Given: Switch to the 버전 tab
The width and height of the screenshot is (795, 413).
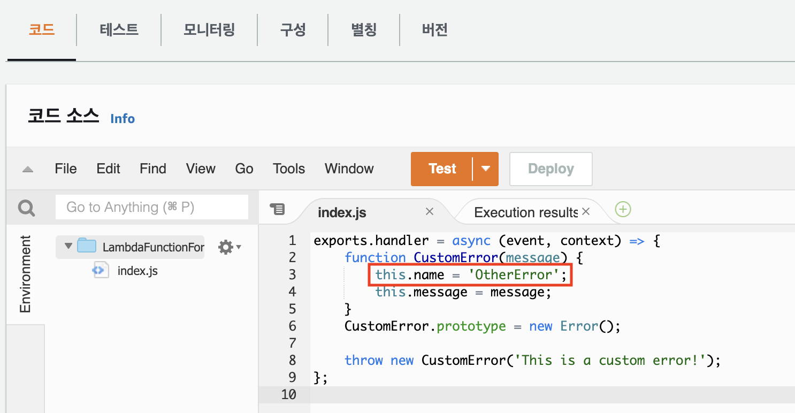Looking at the screenshot, I should [434, 30].
